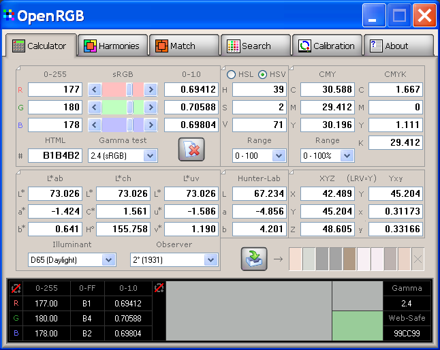The image size is (440, 350).
Task: Minimize the OpenRGB window
Action: (374, 16)
